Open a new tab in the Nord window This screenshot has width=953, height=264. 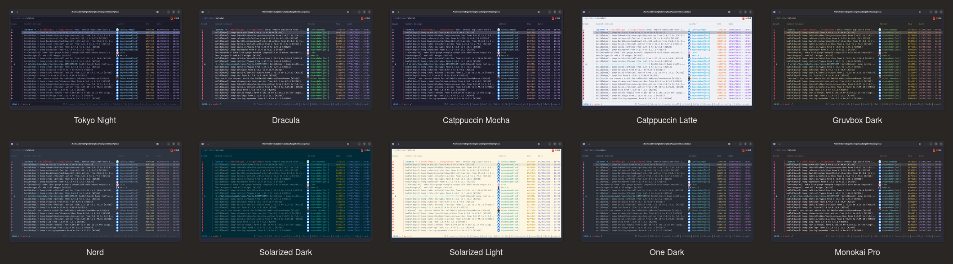(x=17, y=144)
